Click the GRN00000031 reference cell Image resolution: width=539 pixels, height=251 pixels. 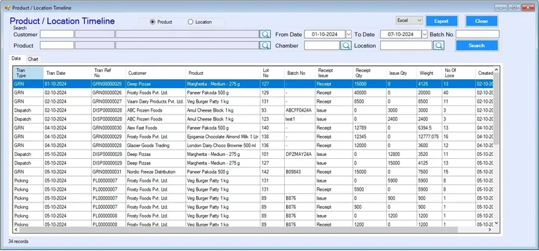[x=108, y=172]
